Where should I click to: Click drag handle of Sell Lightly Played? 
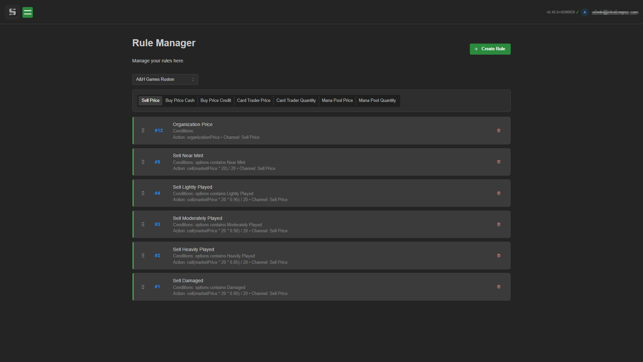[x=143, y=193]
